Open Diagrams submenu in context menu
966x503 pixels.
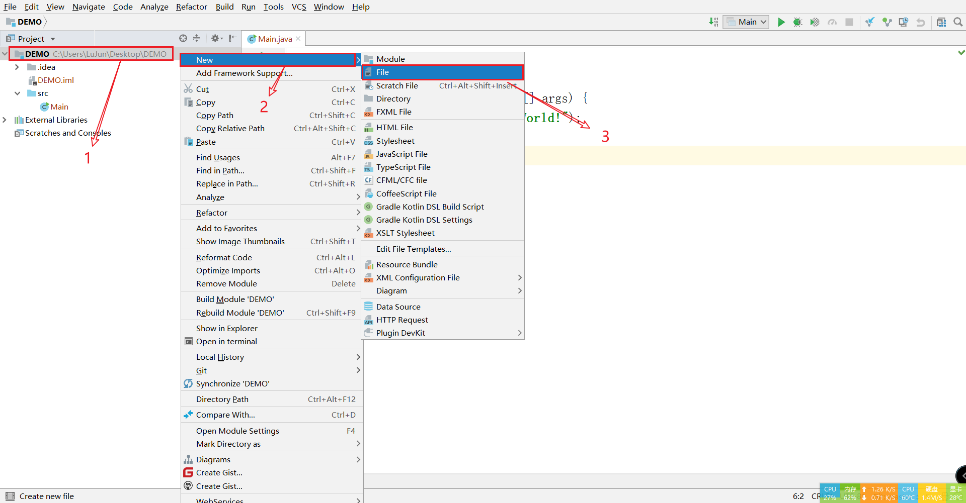(272, 459)
